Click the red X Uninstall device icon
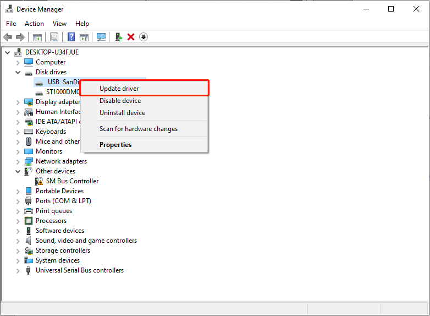This screenshot has width=430, height=316. [131, 37]
